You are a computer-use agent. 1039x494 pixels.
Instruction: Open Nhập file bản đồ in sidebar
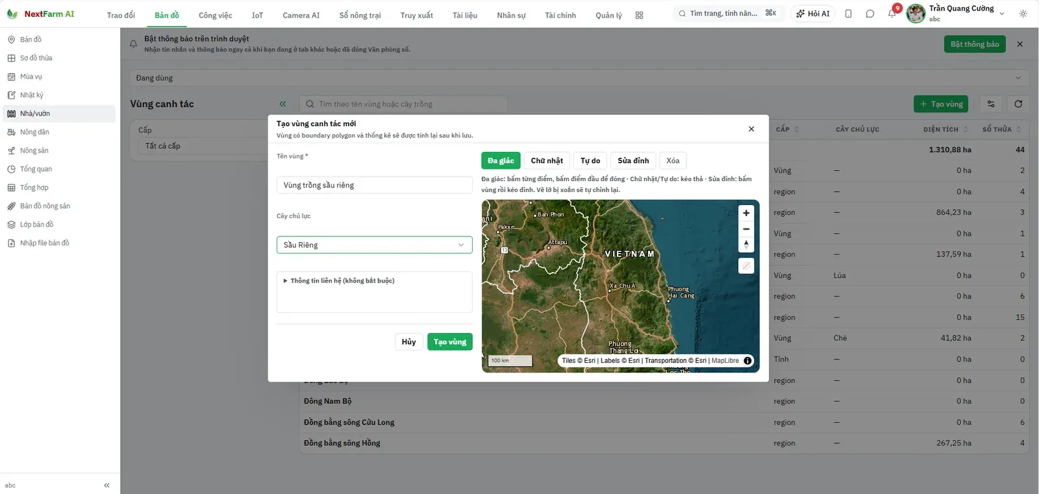click(x=59, y=243)
